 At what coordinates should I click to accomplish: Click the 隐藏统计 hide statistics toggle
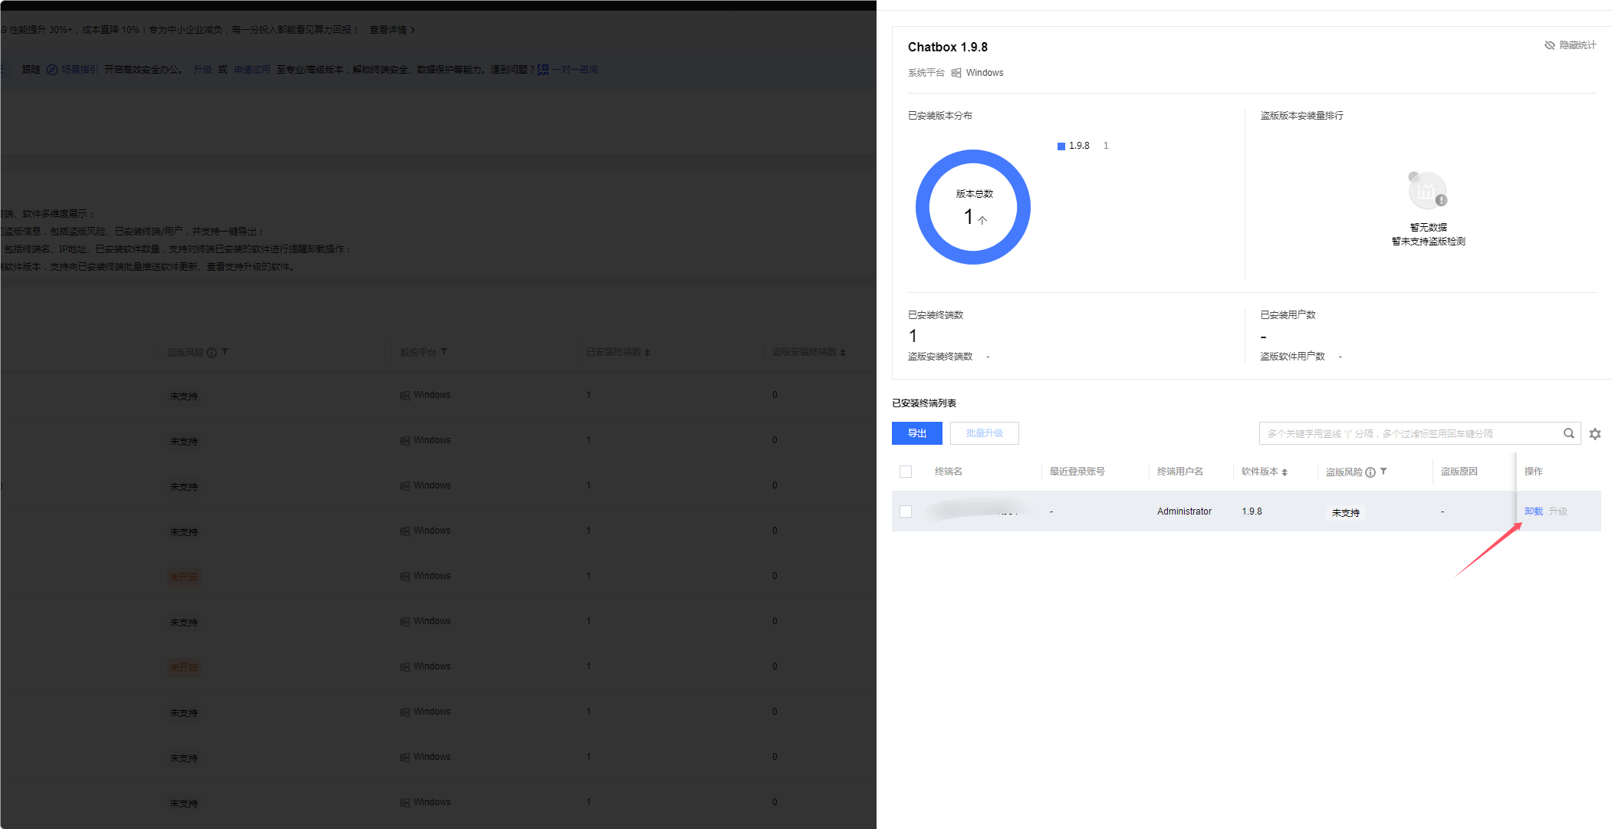click(1570, 45)
